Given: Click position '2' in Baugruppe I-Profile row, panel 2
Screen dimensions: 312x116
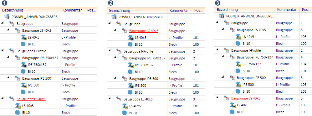Looking at the screenshot, I should (194, 51).
